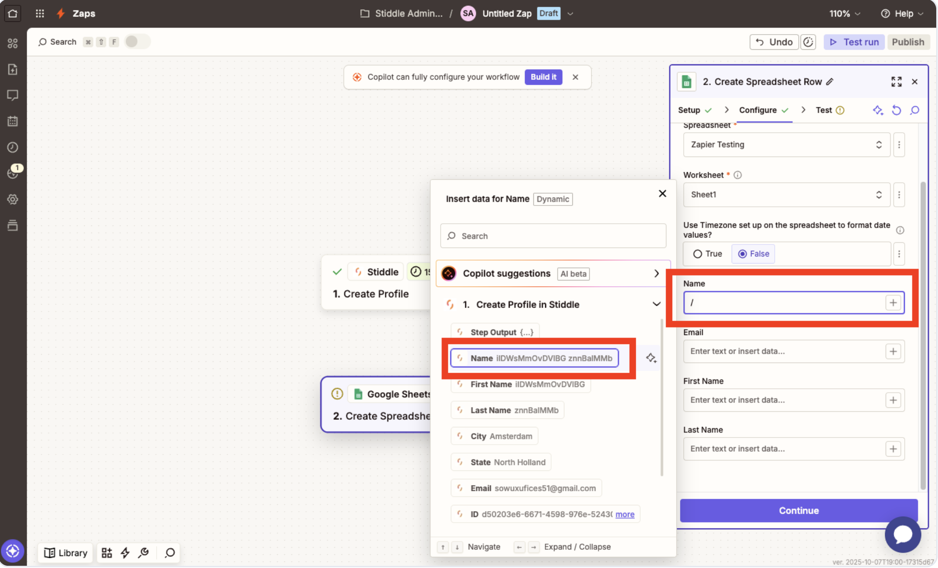
Task: Click the plus icon in Email field
Action: pos(893,351)
